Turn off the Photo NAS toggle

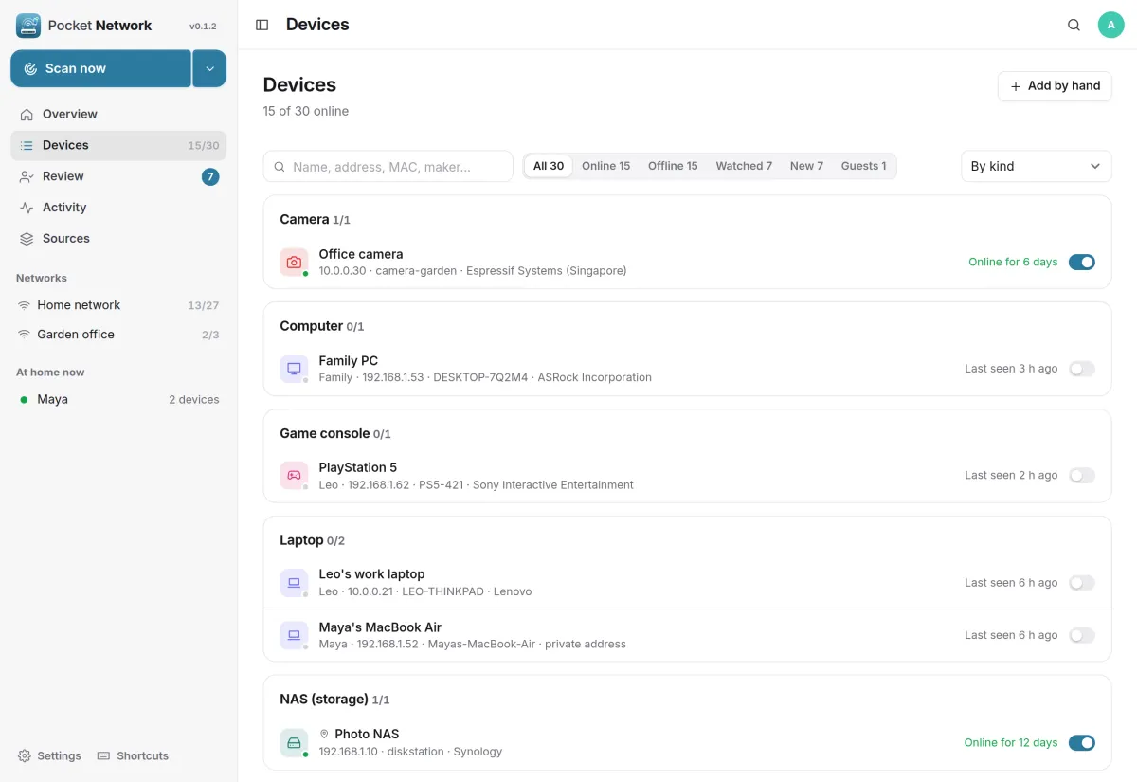pyautogui.click(x=1081, y=742)
